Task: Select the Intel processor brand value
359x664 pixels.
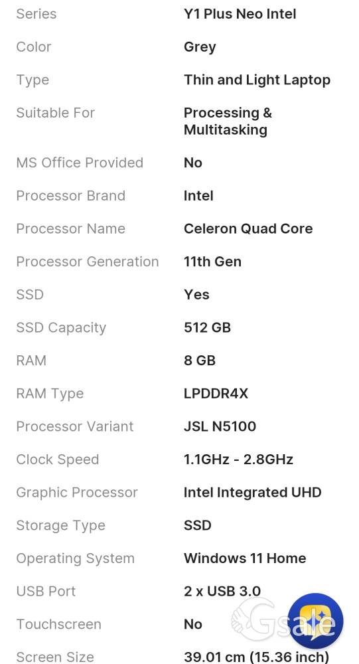Action: click(198, 196)
